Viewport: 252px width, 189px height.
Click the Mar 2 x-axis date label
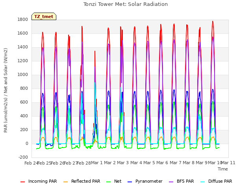(x=110, y=163)
